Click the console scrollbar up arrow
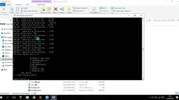 point(143,19)
